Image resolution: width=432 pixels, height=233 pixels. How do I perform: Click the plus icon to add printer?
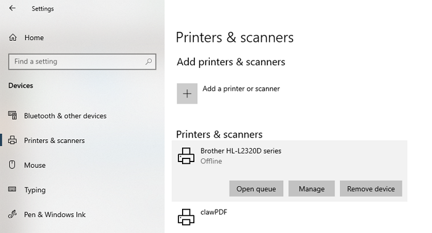click(187, 94)
